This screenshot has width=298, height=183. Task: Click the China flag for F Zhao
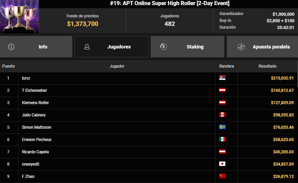point(222,176)
